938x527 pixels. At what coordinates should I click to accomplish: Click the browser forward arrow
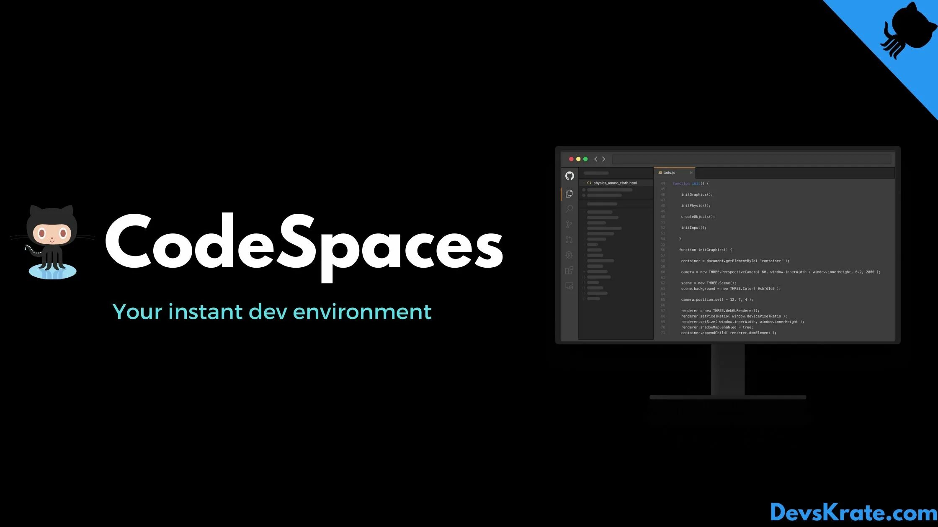click(x=604, y=159)
